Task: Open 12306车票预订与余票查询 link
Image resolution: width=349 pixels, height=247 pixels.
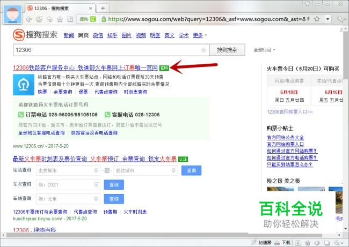Action: (40, 212)
